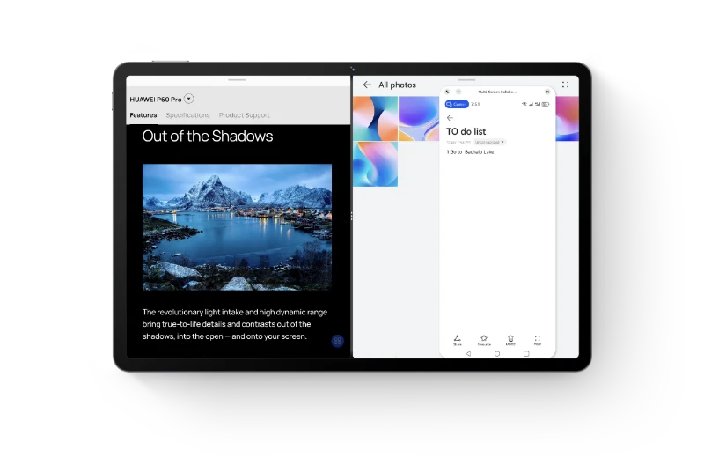
Task: Click the snowy mountain lake image
Action: [x=237, y=226]
